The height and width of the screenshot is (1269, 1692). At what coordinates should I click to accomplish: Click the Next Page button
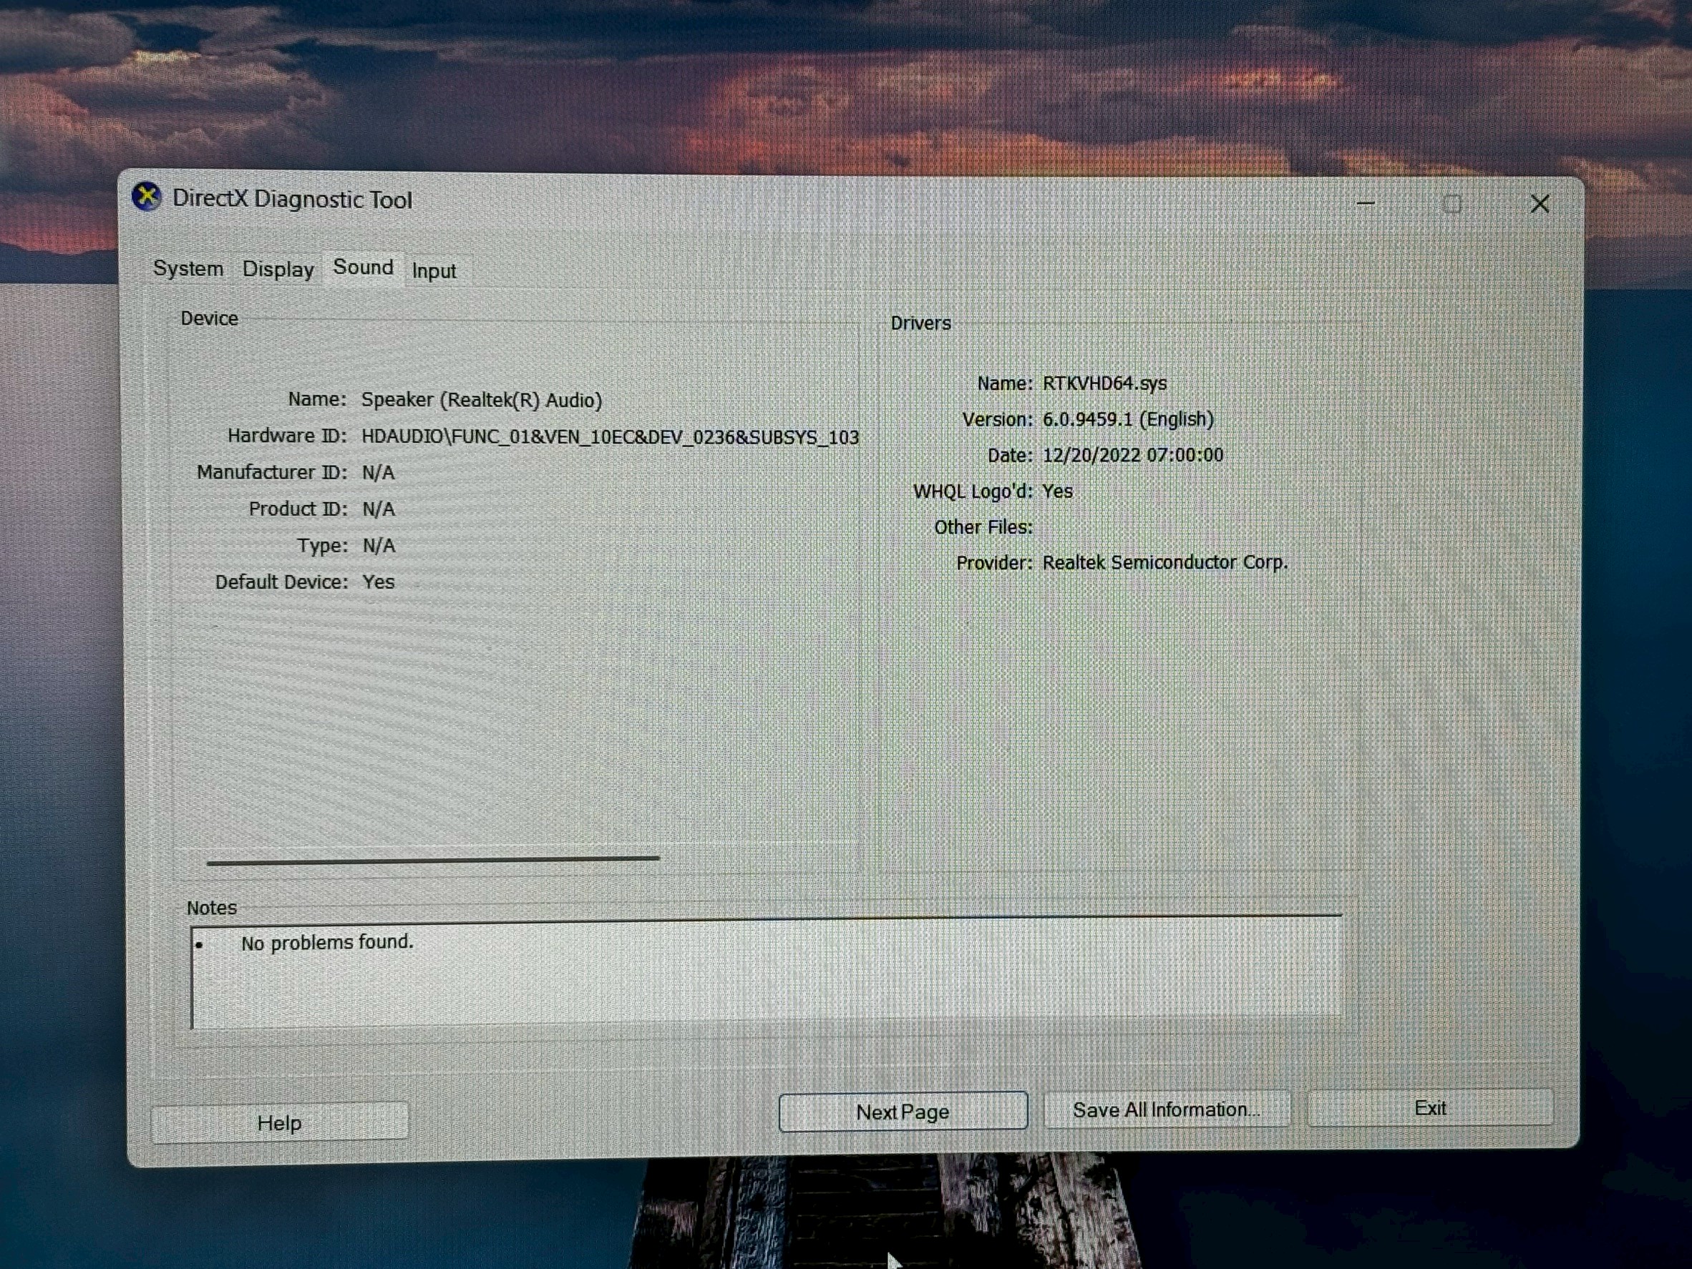coord(903,1112)
